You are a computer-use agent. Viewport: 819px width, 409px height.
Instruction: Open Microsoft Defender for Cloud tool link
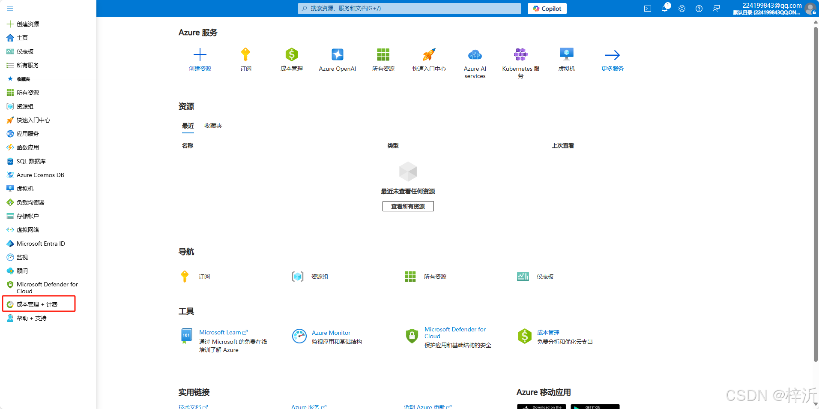tap(455, 333)
